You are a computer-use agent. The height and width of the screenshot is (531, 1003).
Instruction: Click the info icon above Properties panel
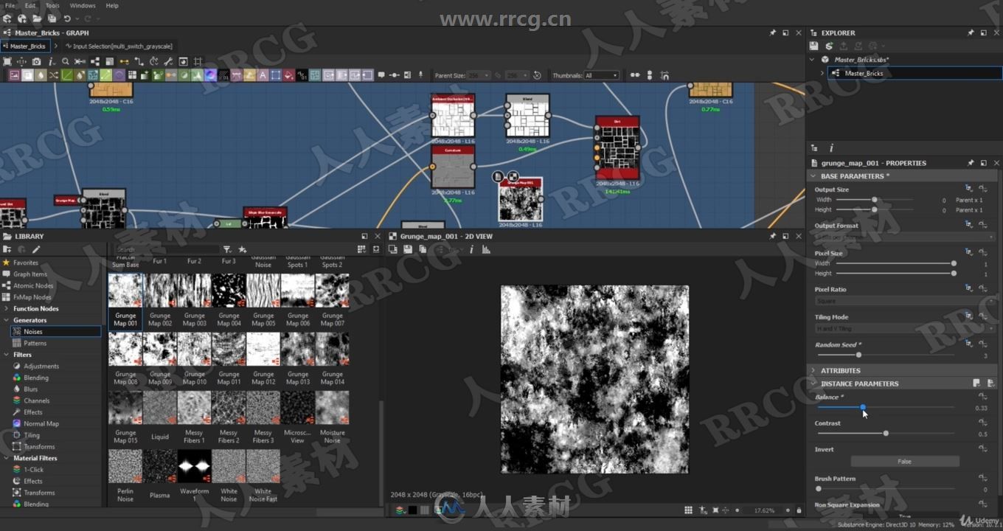(x=831, y=148)
